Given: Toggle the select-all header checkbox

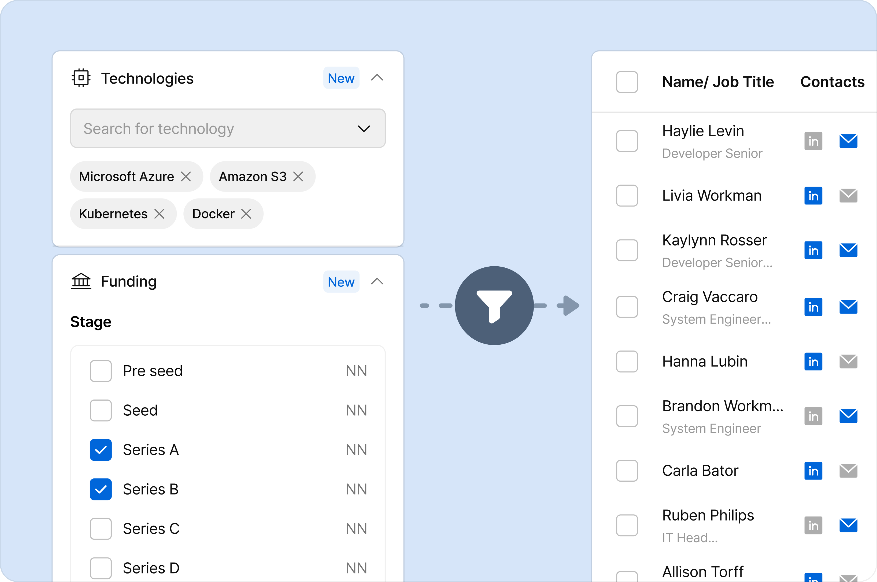Looking at the screenshot, I should point(627,82).
